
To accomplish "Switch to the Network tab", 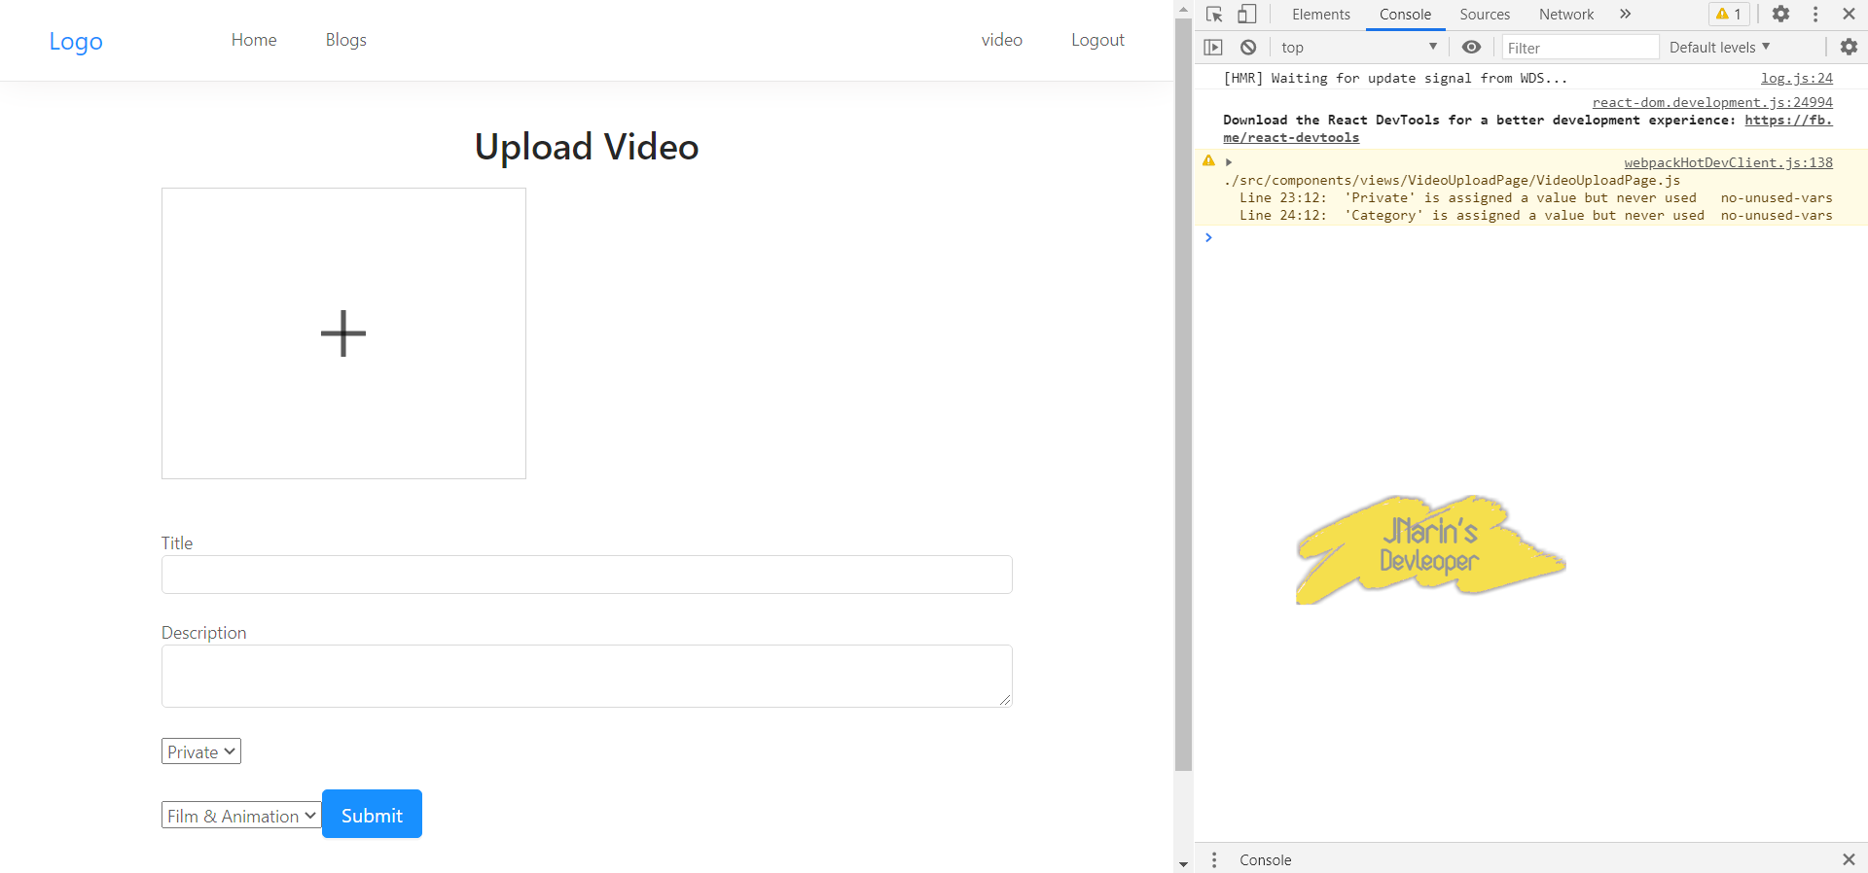I will [x=1566, y=15].
